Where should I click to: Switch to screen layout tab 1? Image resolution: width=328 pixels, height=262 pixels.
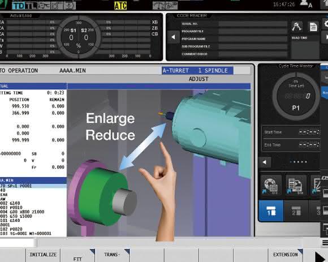coord(271,211)
